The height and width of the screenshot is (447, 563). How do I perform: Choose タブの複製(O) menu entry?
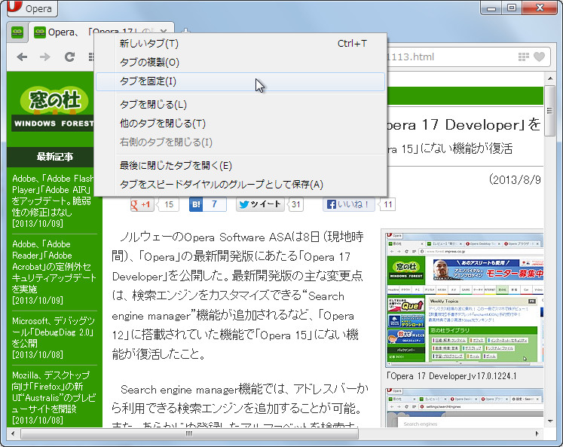click(240, 62)
